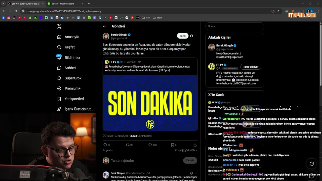Open Keşfet search icon in sidebar
The height and width of the screenshot is (181, 322).
tap(59, 47)
